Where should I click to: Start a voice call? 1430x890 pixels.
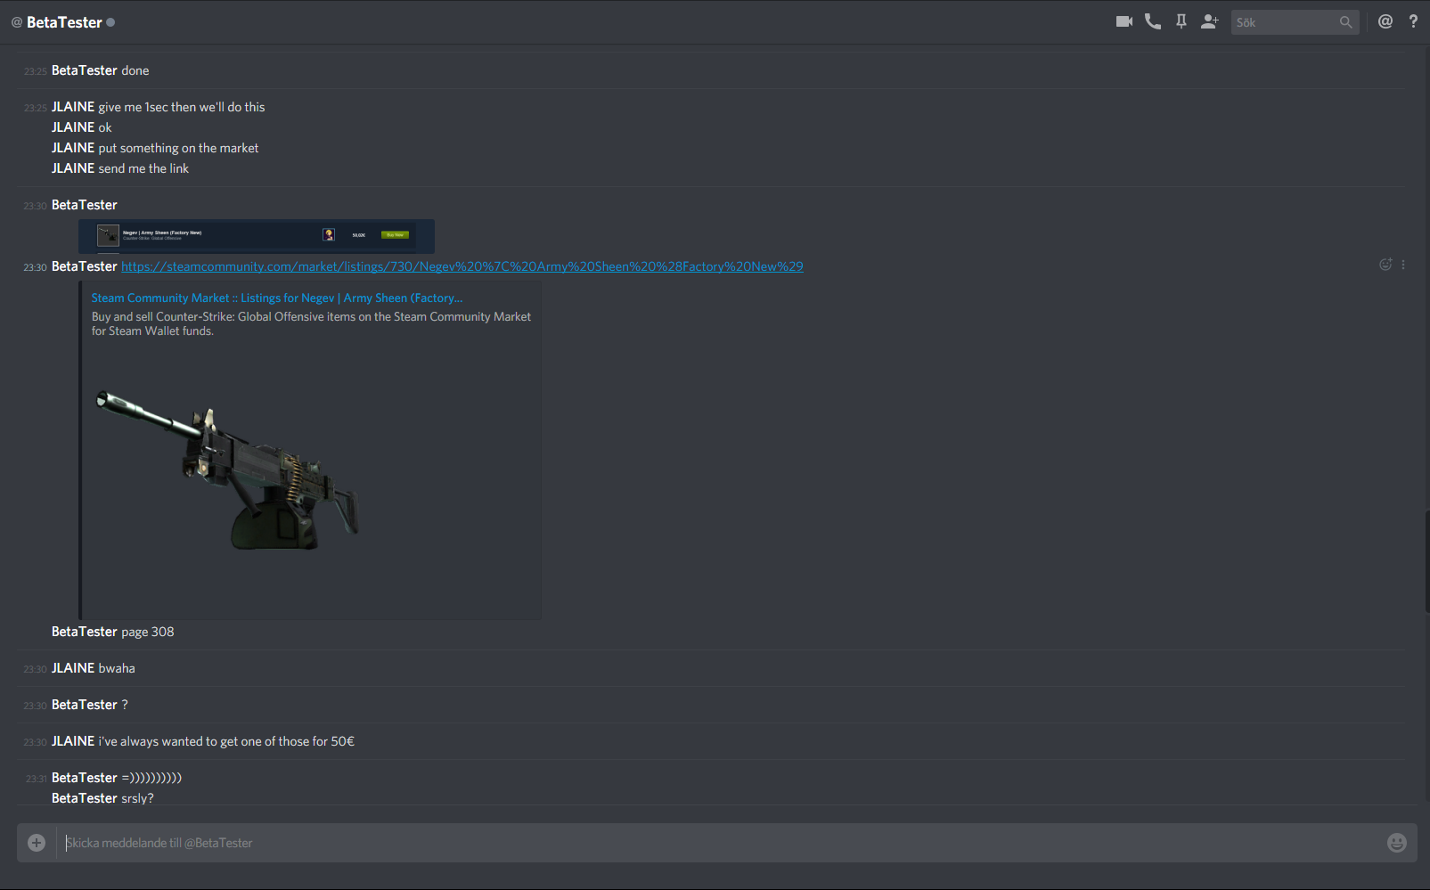1153,21
